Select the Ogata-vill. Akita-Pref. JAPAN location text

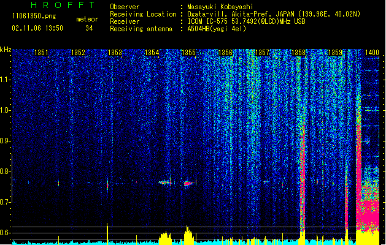[274, 14]
